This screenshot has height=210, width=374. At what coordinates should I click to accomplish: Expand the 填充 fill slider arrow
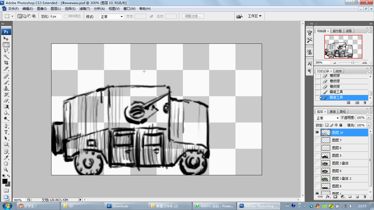click(369, 125)
